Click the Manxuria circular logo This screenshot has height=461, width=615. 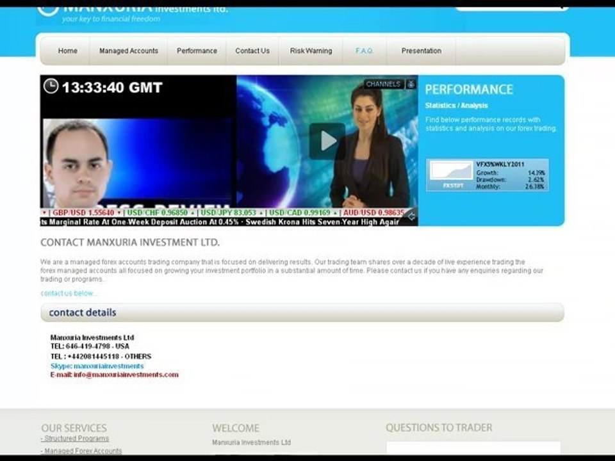[48, 10]
